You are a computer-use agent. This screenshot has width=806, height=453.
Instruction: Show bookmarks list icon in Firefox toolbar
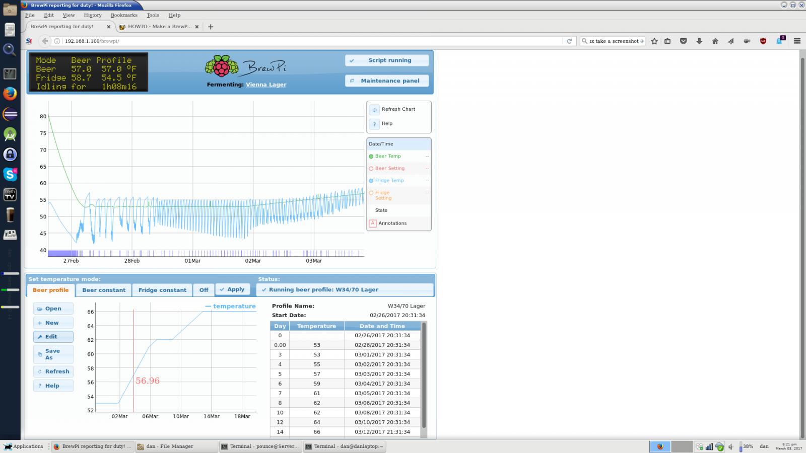[x=667, y=41]
